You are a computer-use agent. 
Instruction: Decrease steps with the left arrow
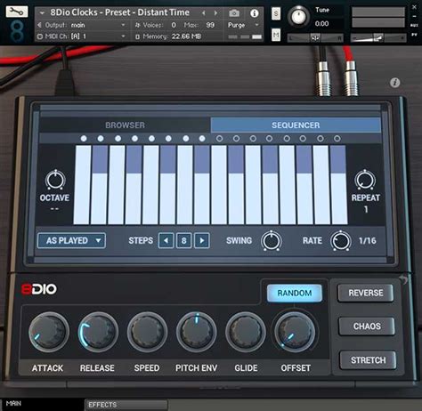pos(166,240)
